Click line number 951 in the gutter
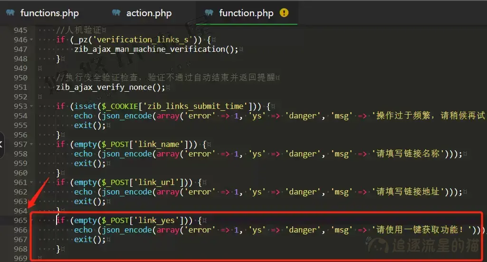The height and width of the screenshot is (262, 487). (20, 87)
